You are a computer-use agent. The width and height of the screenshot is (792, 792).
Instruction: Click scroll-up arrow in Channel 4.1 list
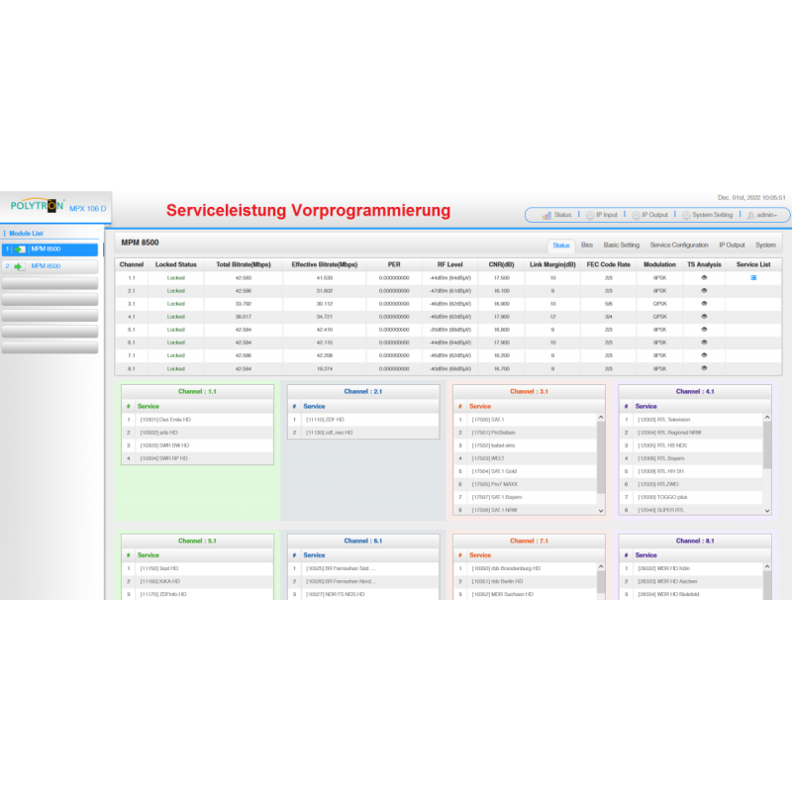pos(766,417)
